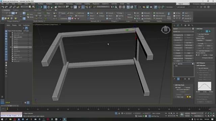Viewport: 216px width, 121px height.
Task: Click the Align tool icon
Action: click(116, 7)
